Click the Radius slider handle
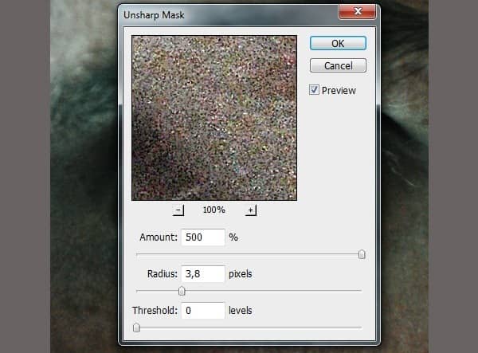 (x=182, y=291)
